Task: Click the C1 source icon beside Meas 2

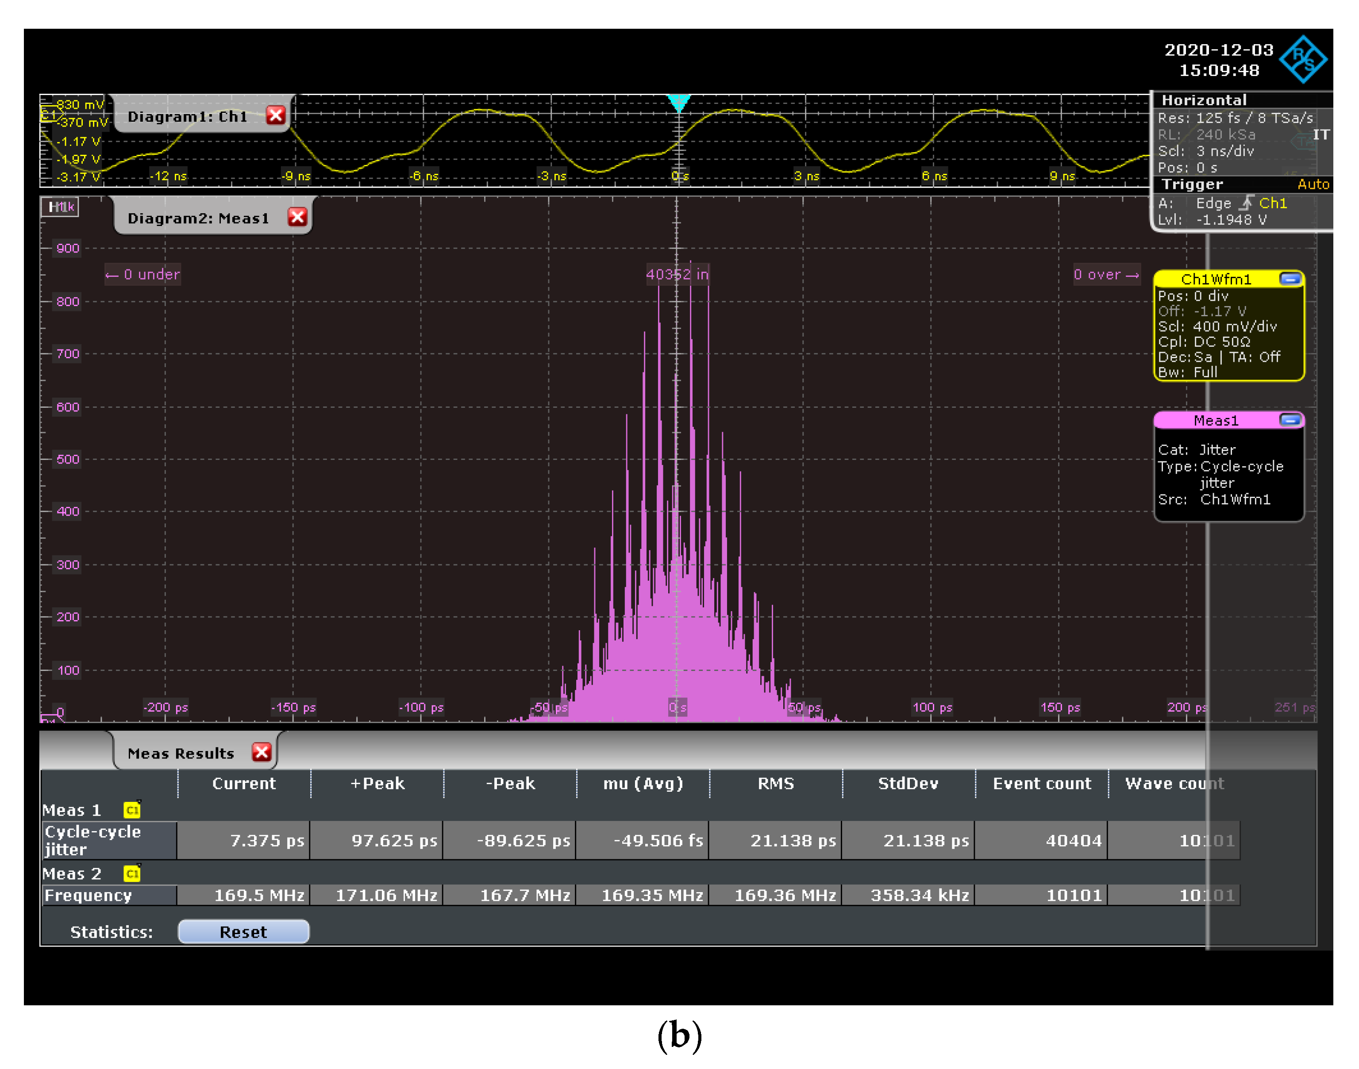Action: (132, 873)
